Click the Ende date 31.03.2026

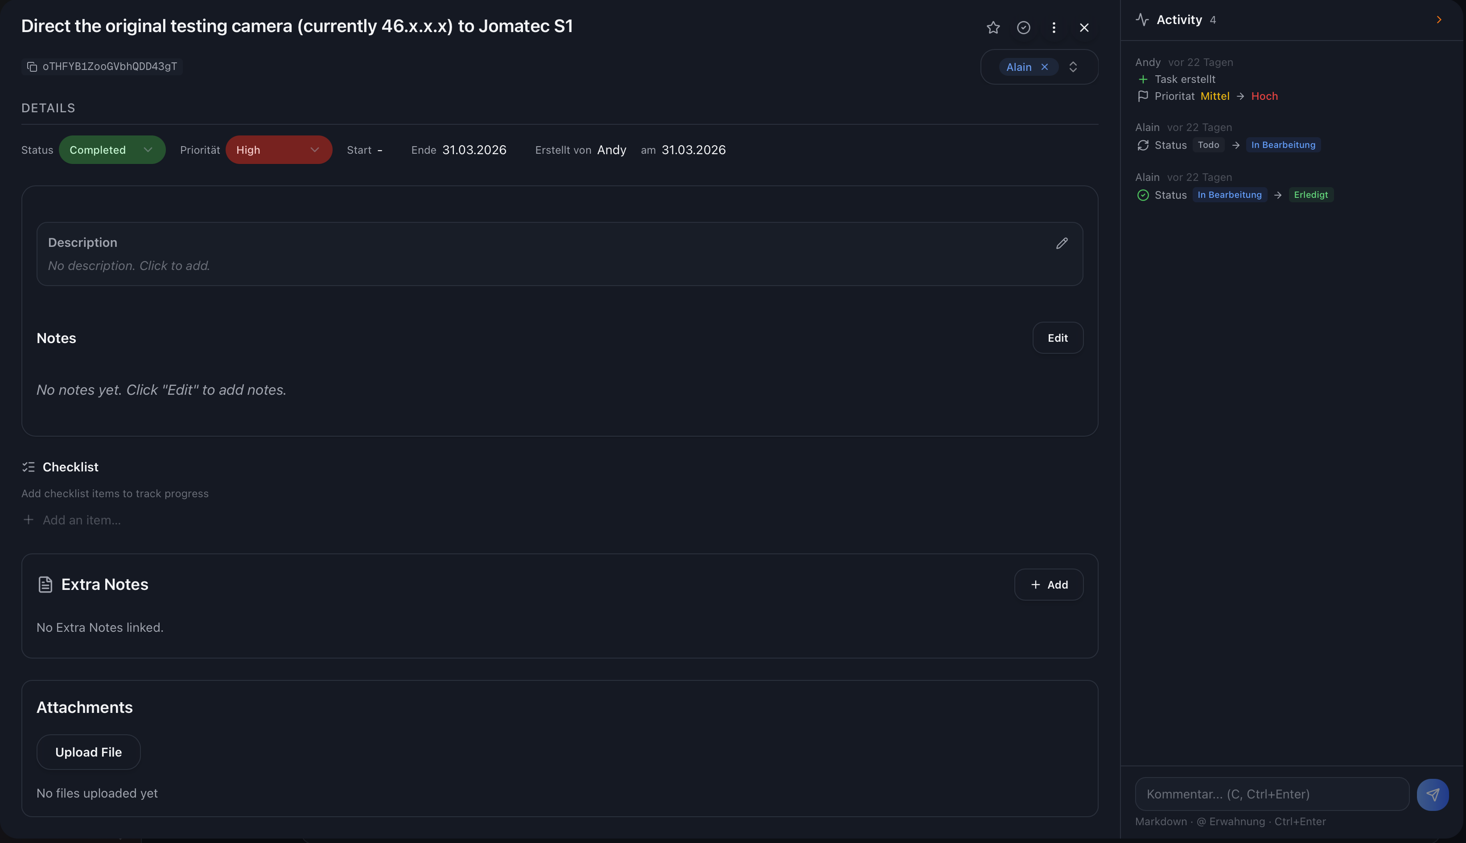pyautogui.click(x=474, y=150)
